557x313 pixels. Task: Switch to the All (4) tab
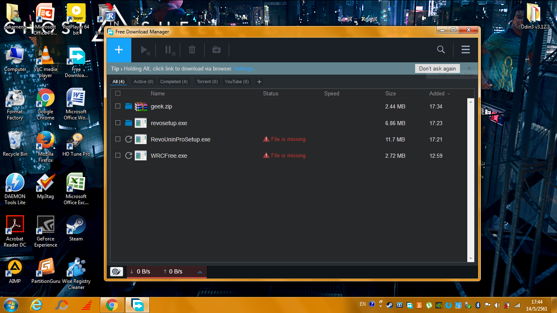click(x=119, y=82)
